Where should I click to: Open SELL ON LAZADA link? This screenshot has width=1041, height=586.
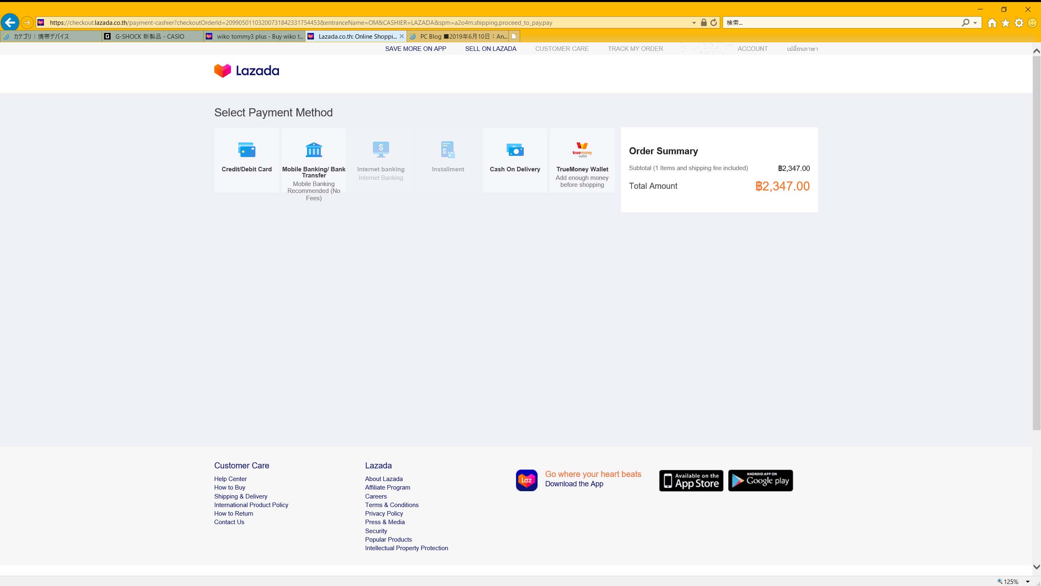tap(491, 49)
